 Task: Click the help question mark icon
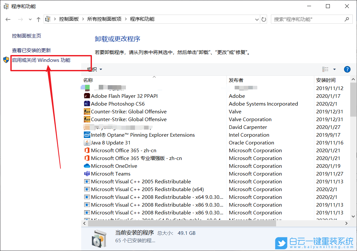click(x=347, y=69)
